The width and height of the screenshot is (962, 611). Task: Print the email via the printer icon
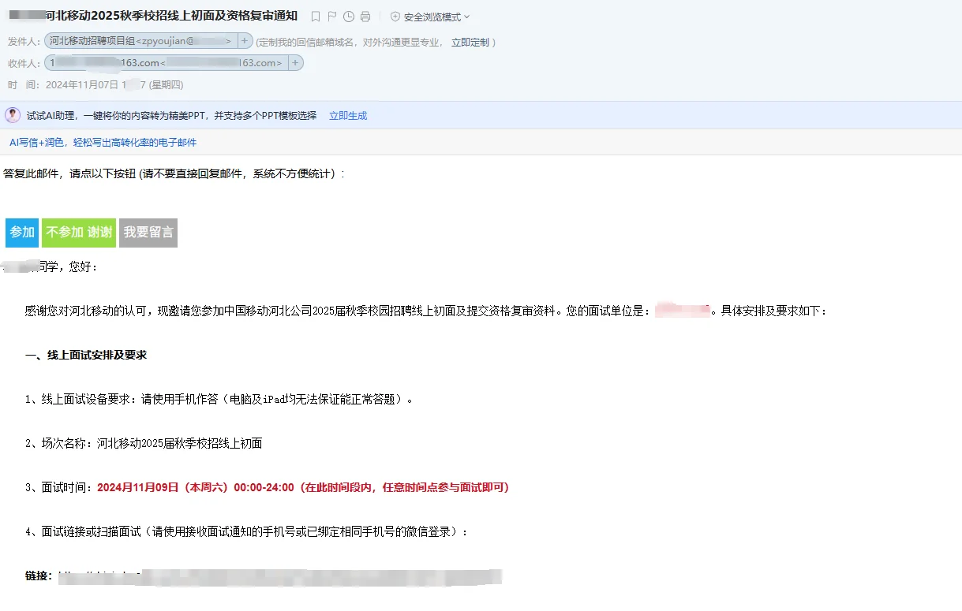[x=365, y=17]
